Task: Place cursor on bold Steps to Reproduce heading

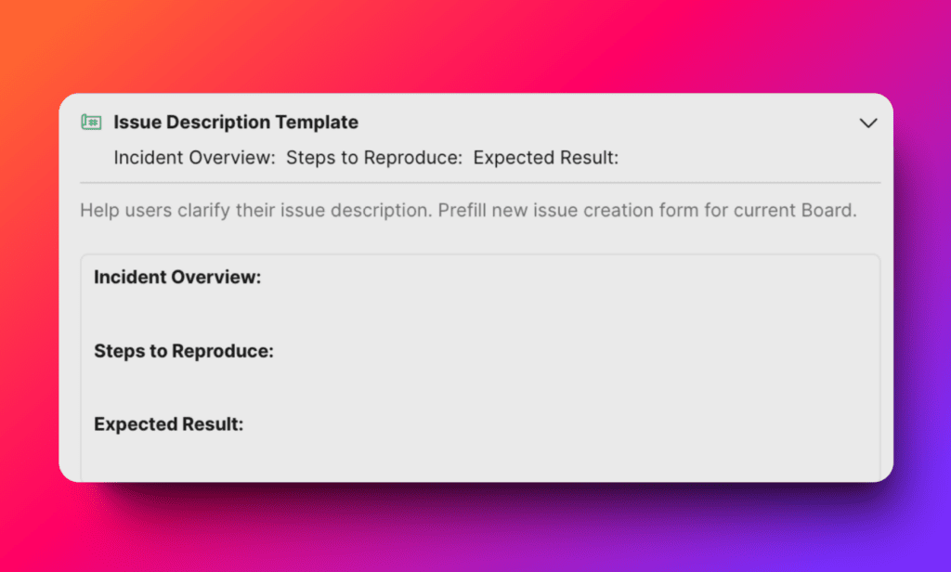Action: coord(184,352)
